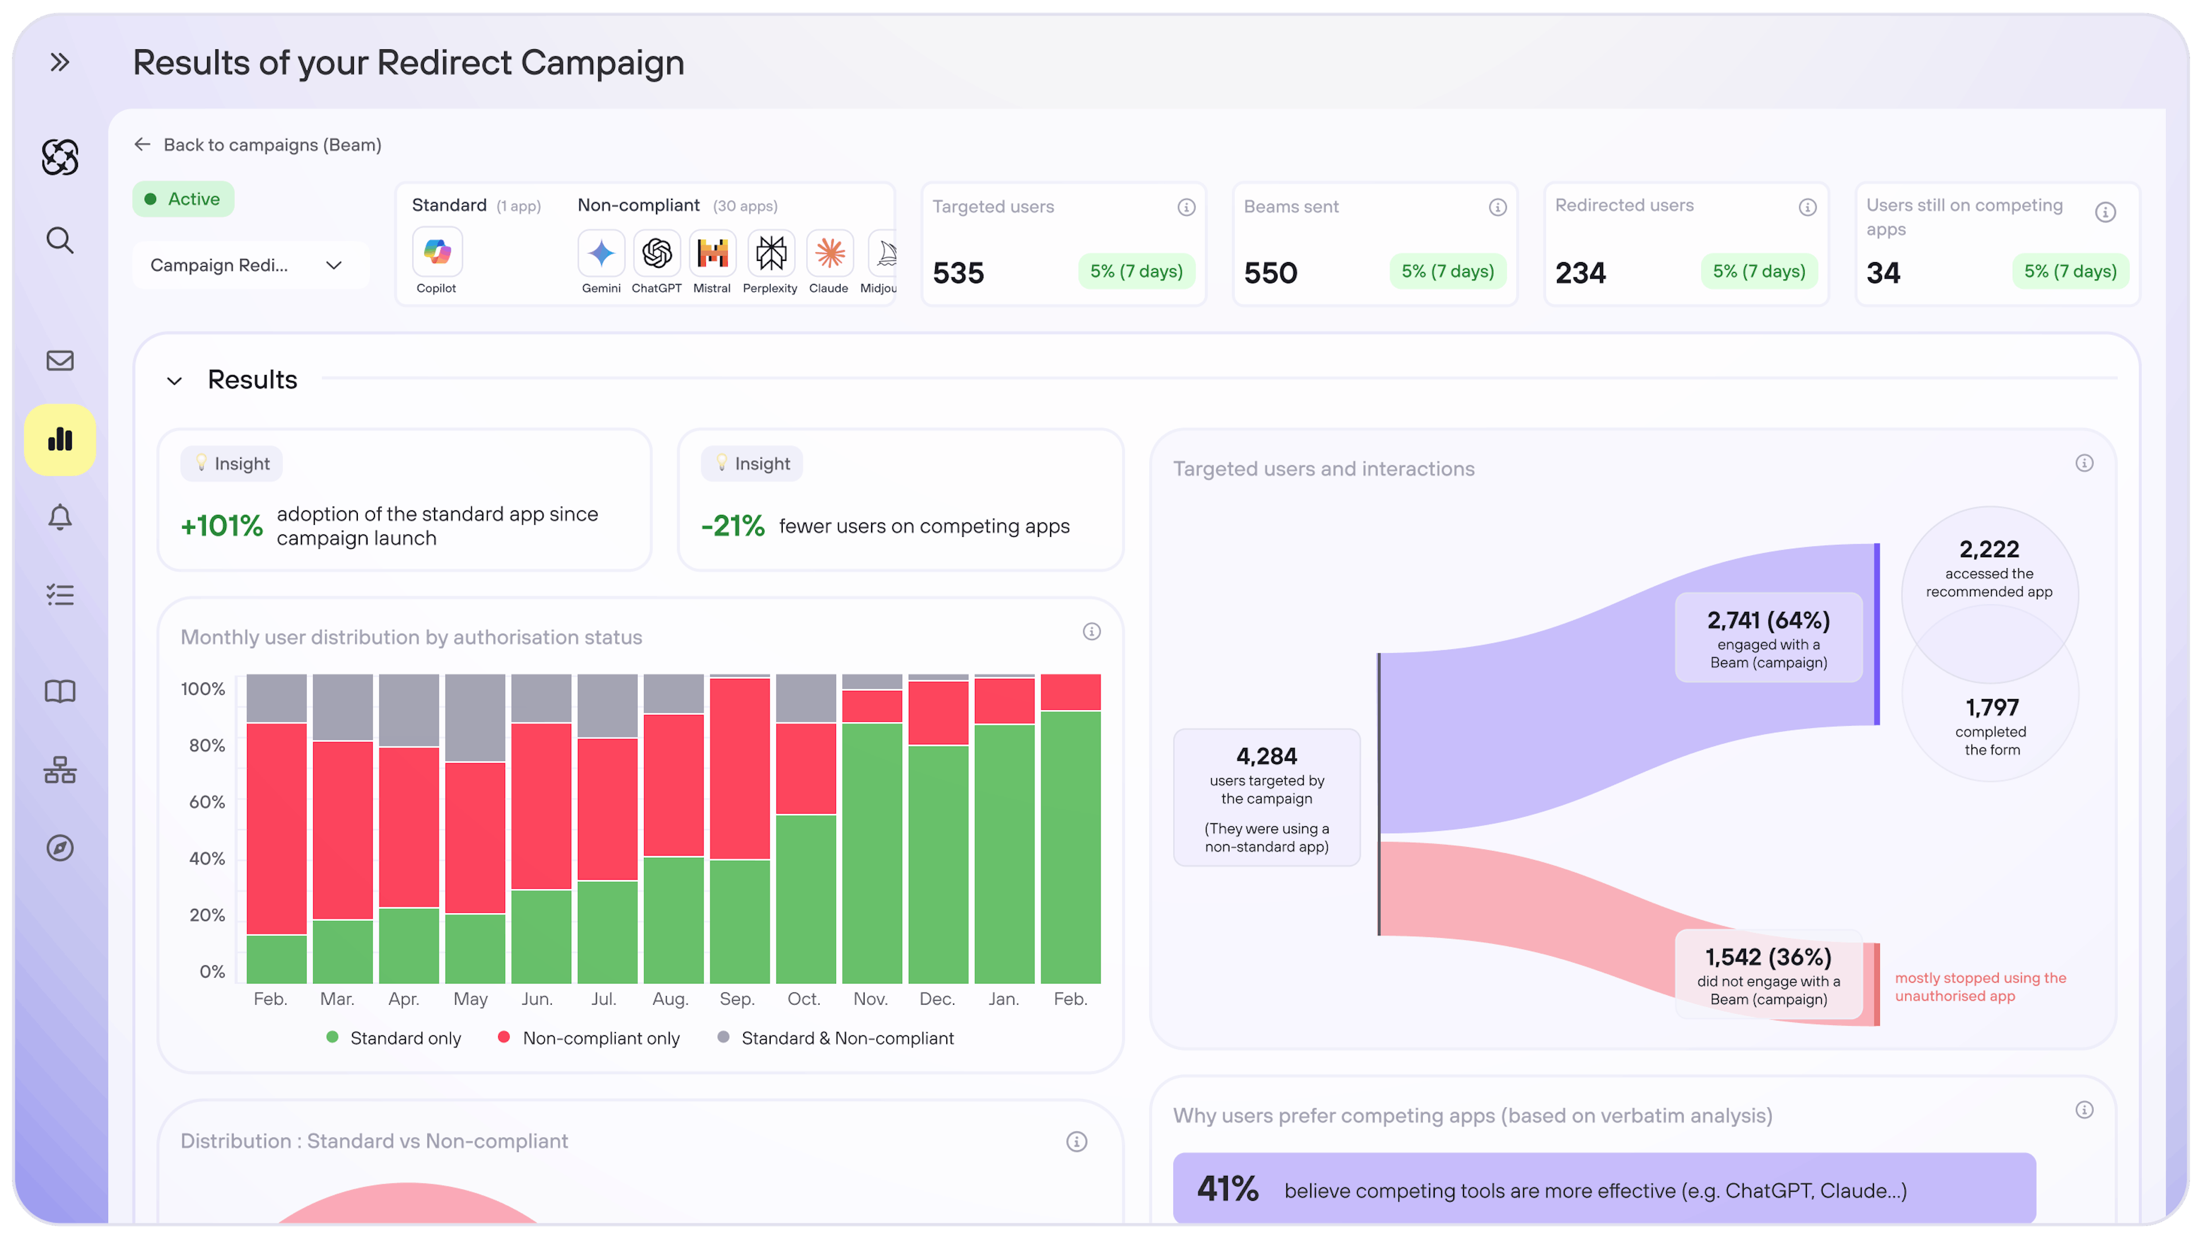Click the 41% competing tools reason bar
Screen dimensions: 2202x1238
1604,1189
